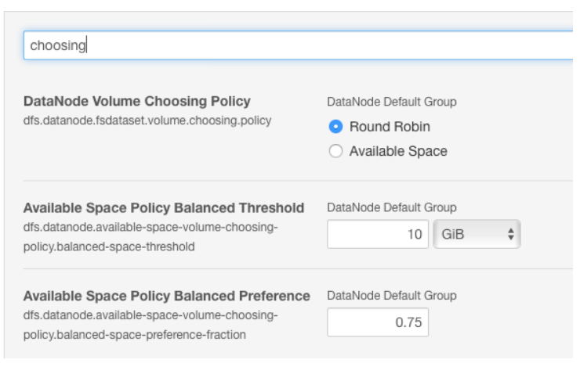The width and height of the screenshot is (580, 374).
Task: Click the 'DataNode Volume Choosing Policy' heading
Action: point(137,102)
